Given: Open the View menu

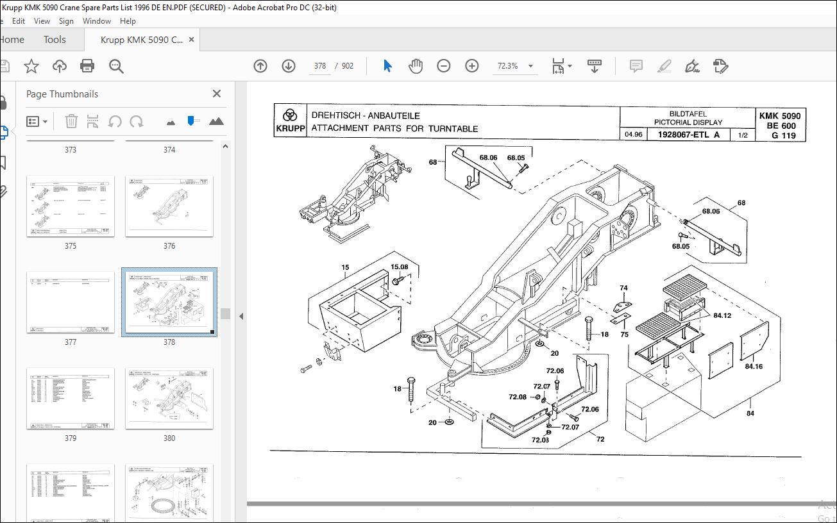Looking at the screenshot, I should click(42, 21).
